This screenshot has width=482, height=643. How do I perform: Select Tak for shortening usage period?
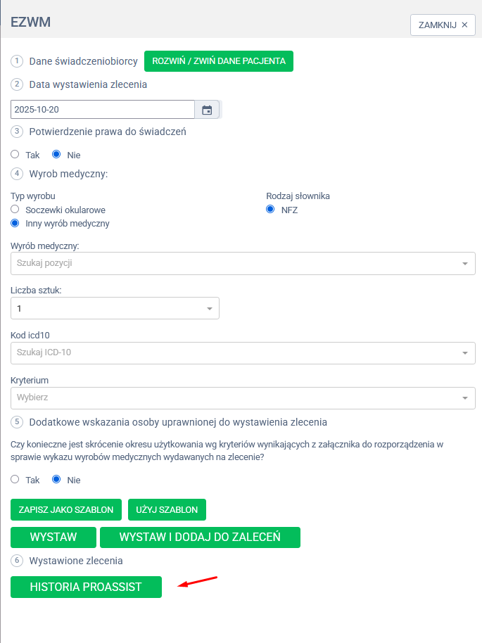click(x=15, y=480)
